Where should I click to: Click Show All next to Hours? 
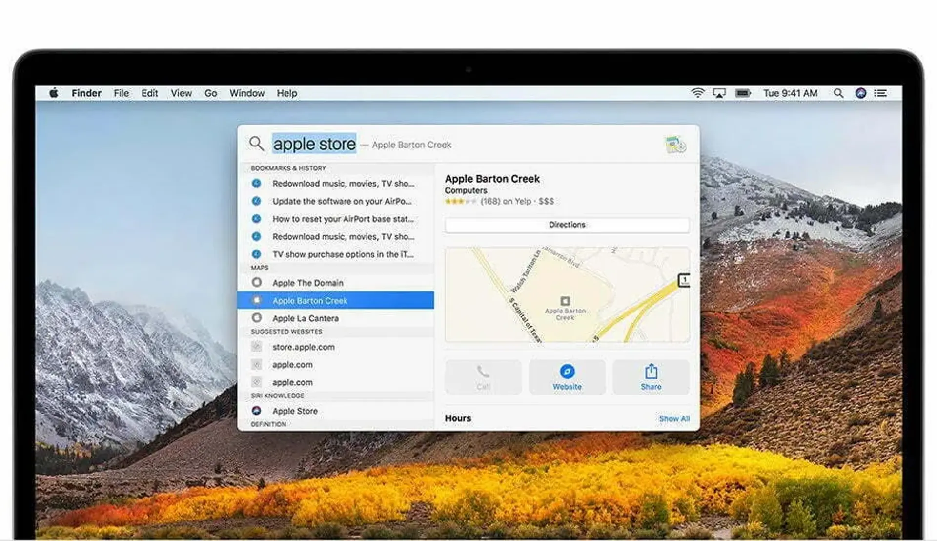click(674, 418)
